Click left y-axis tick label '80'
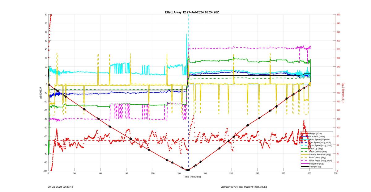Screen dimensions: 371x192 pyautogui.click(x=46, y=15)
